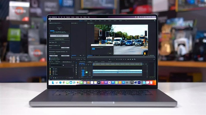This screenshot has height=115, width=206.
Task: Click Export Frame camera icon
Action: pyautogui.click(x=133, y=59)
